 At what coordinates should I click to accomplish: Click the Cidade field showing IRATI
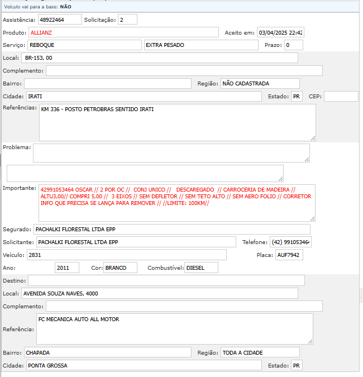click(x=144, y=96)
